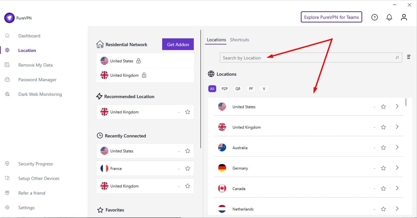This screenshot has width=417, height=218.
Task: Open Remove My Data page
Action: (x=35, y=65)
